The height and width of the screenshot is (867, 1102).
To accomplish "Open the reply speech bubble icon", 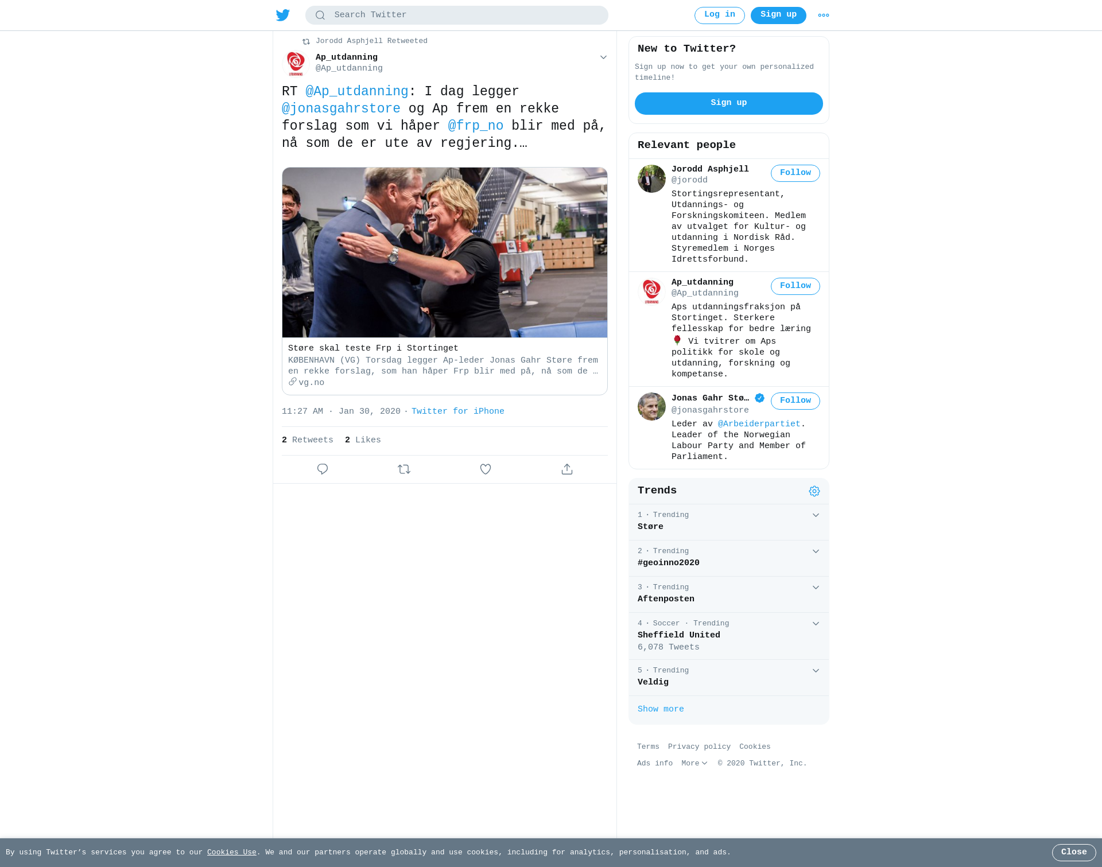I will point(323,469).
